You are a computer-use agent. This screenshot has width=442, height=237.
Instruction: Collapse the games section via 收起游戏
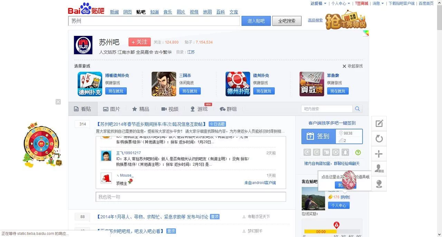(x=353, y=66)
